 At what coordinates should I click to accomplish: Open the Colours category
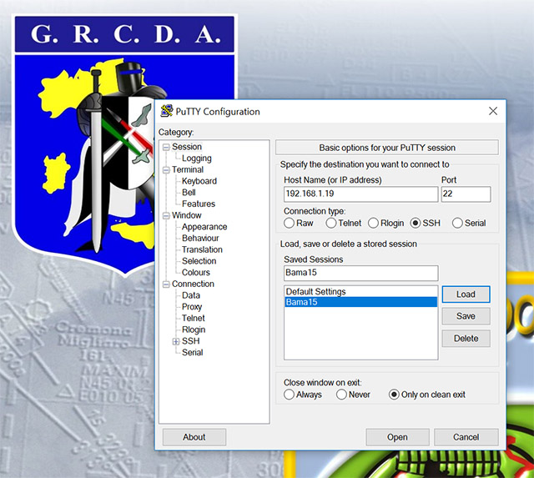click(196, 272)
